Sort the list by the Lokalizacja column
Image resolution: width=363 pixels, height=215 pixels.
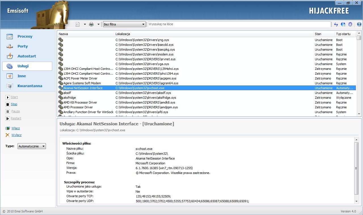point(214,34)
